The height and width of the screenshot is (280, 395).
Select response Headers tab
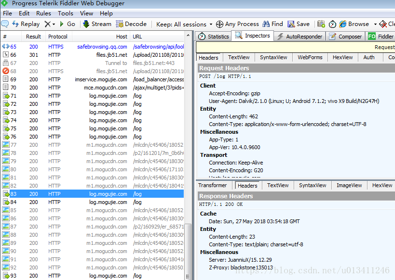tap(247, 186)
